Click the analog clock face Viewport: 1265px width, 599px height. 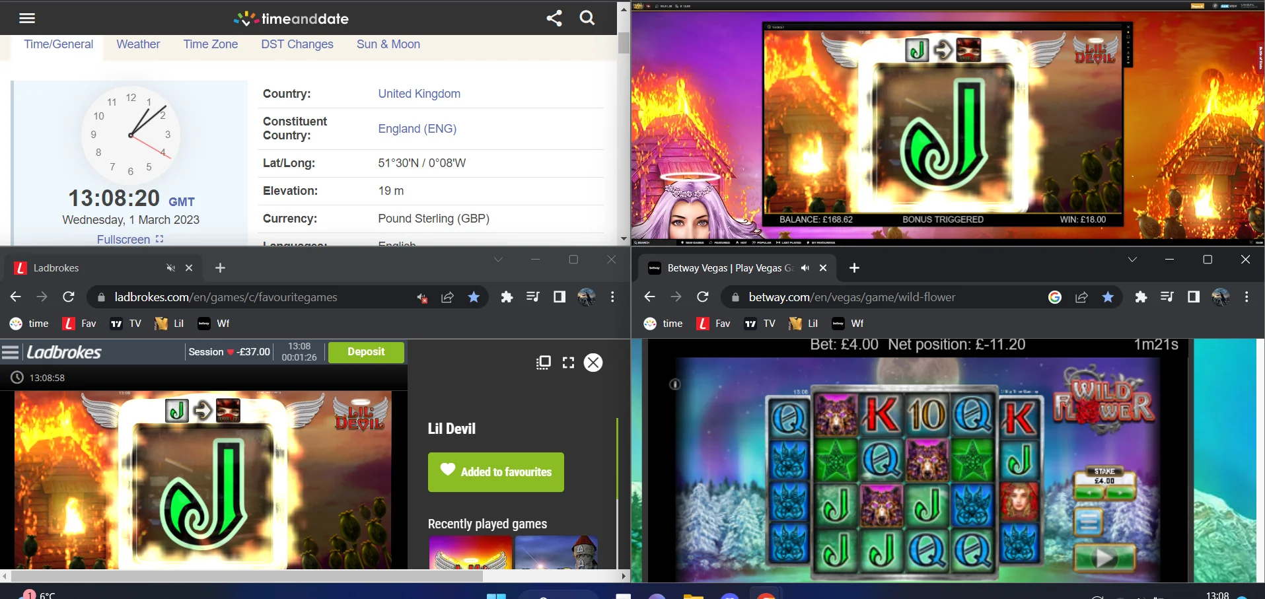(131, 135)
